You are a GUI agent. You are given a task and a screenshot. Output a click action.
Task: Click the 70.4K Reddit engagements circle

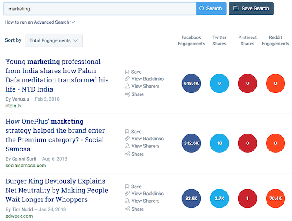click(275, 199)
